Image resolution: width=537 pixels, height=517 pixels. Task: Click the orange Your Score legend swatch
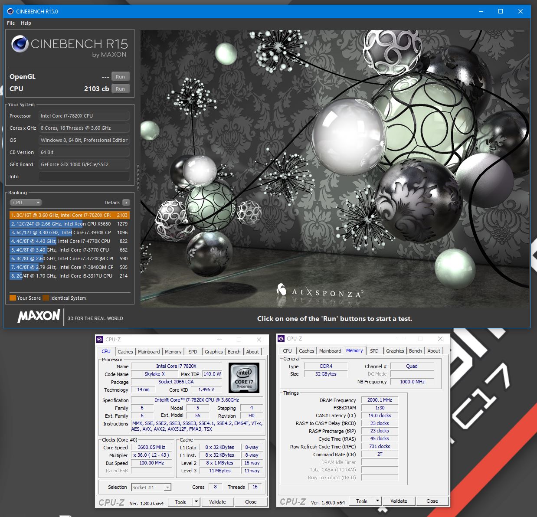(x=13, y=298)
